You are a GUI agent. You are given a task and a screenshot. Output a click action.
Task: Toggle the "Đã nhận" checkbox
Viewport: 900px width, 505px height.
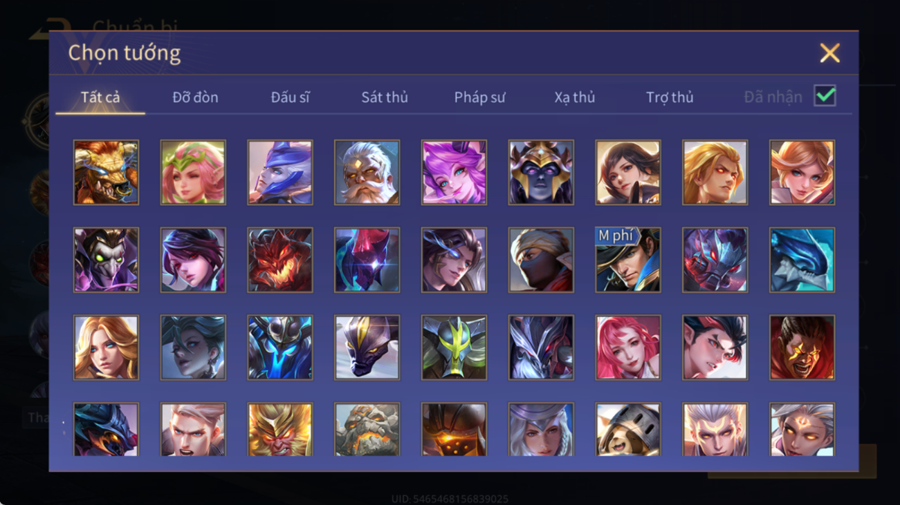click(825, 96)
